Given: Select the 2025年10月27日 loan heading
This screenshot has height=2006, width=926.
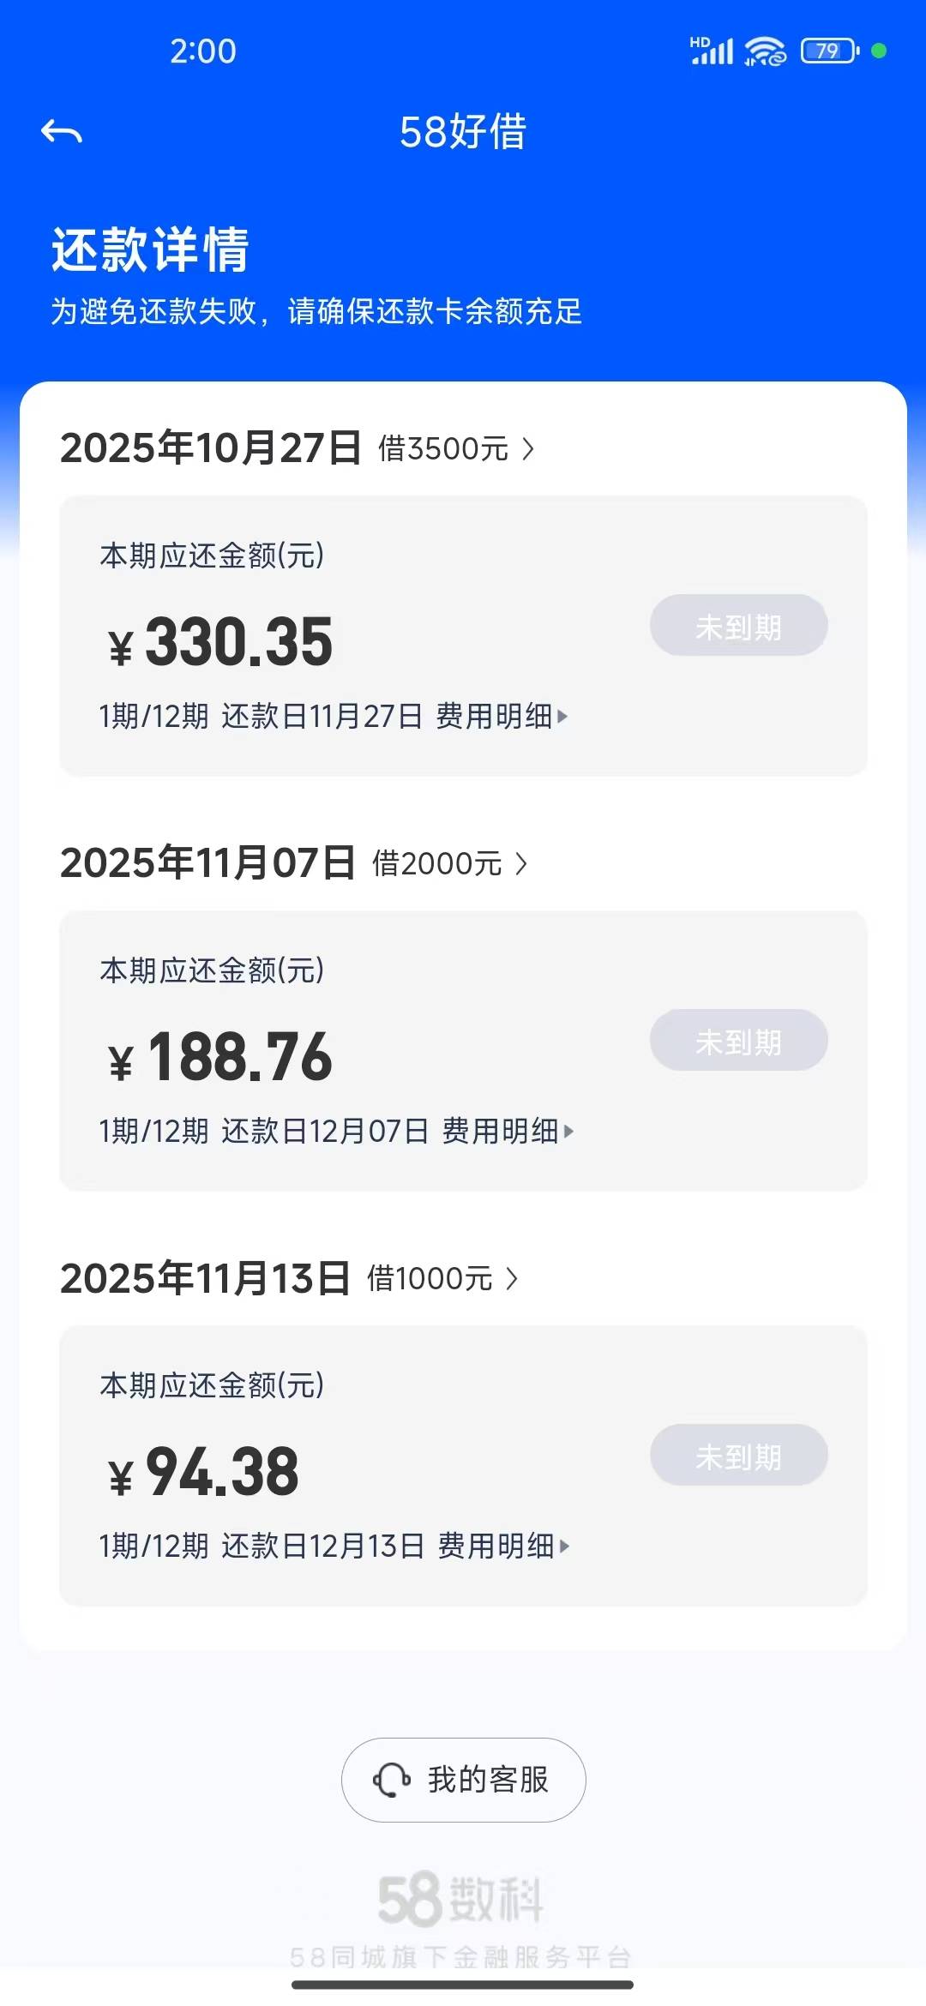Looking at the screenshot, I should pos(211,448).
